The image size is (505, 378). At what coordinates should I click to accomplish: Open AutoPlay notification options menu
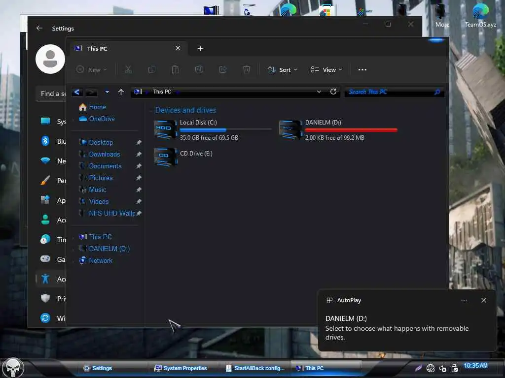[x=464, y=300]
